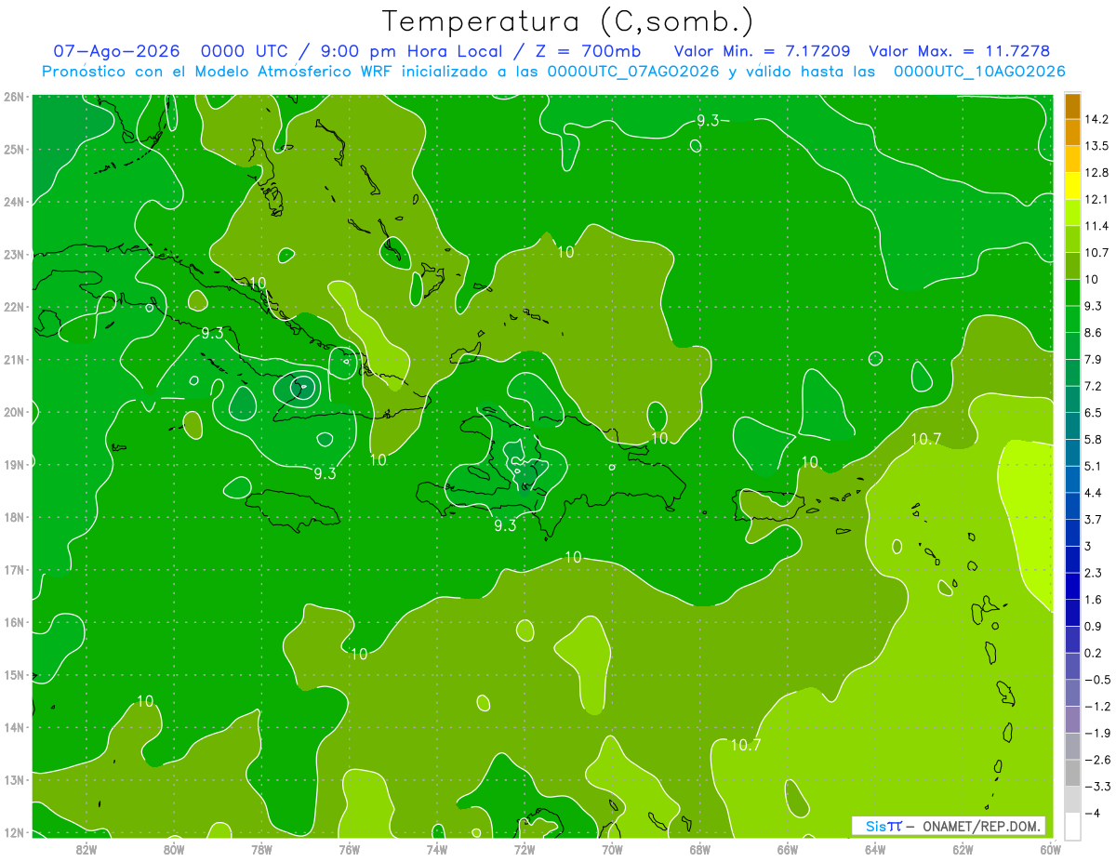Click colorbar label '3.7'
Image resolution: width=1116 pixels, height=862 pixels.
[x=1094, y=519]
